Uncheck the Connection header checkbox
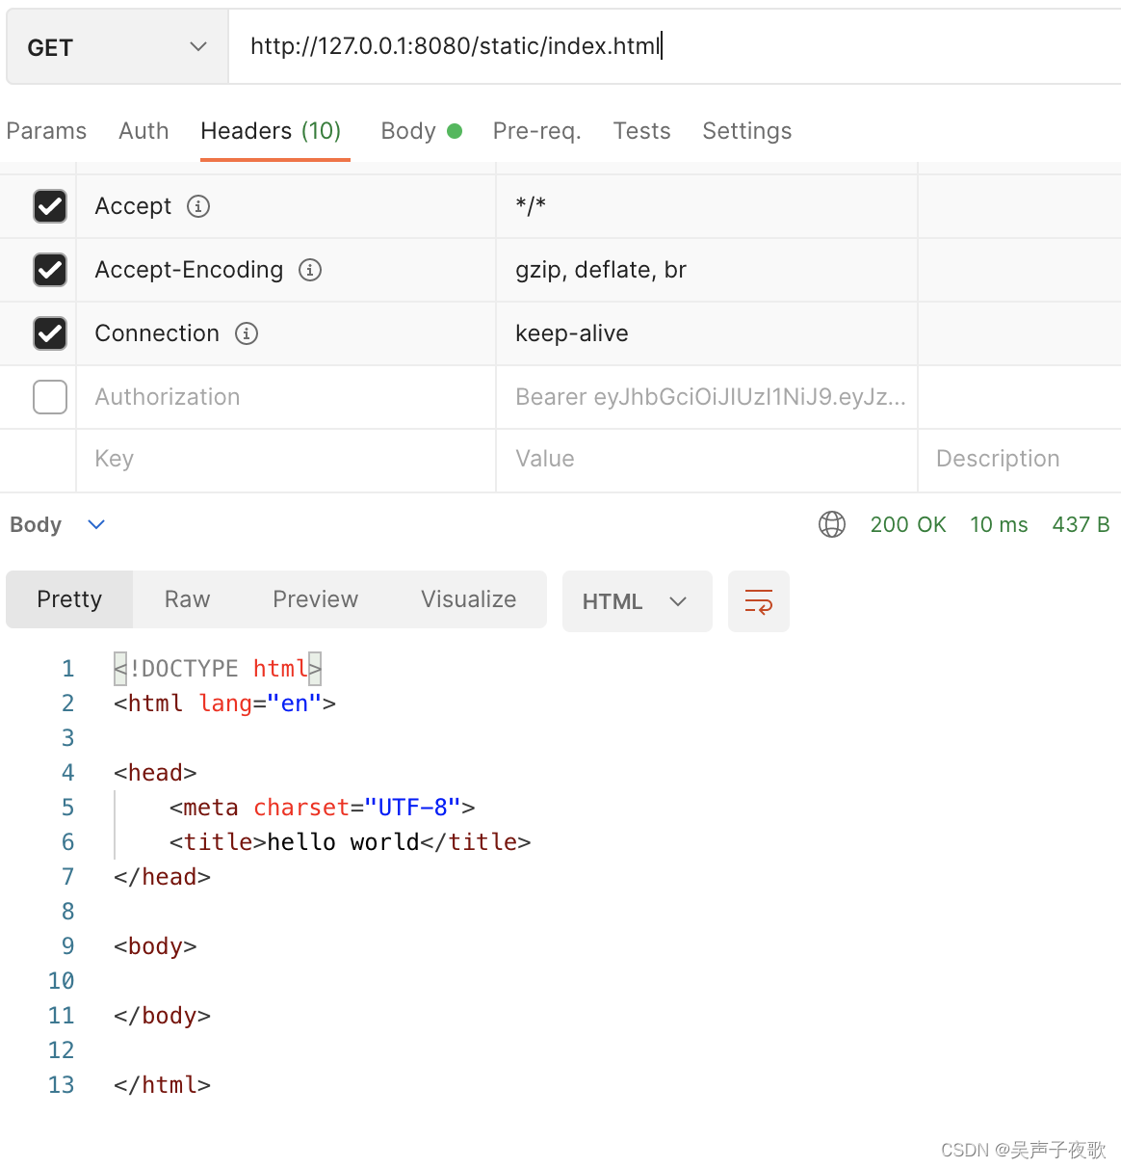 pos(50,333)
